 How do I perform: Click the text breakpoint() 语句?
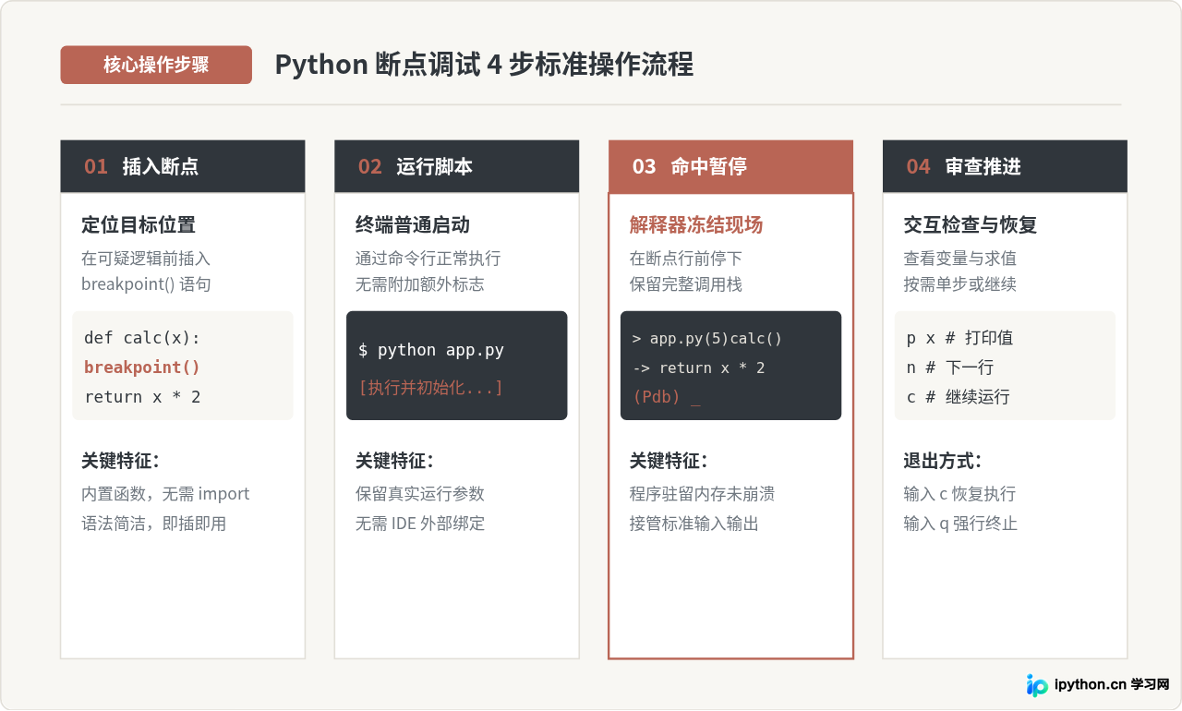coord(146,284)
